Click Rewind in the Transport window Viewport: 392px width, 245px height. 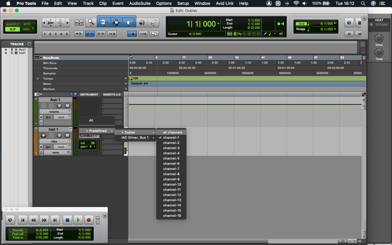33,220
